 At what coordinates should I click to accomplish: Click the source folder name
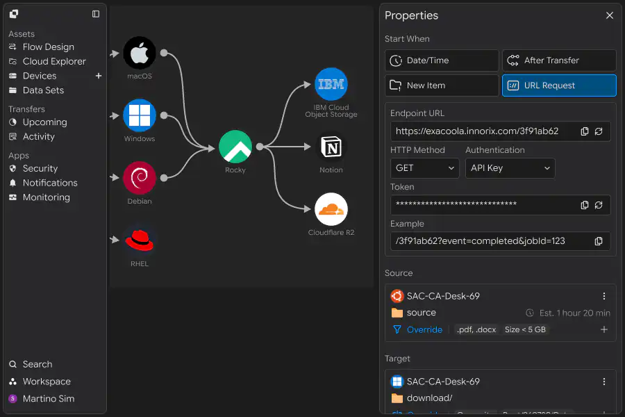(x=422, y=313)
